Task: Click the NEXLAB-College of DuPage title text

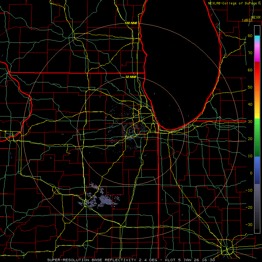Action: pyautogui.click(x=233, y=3)
